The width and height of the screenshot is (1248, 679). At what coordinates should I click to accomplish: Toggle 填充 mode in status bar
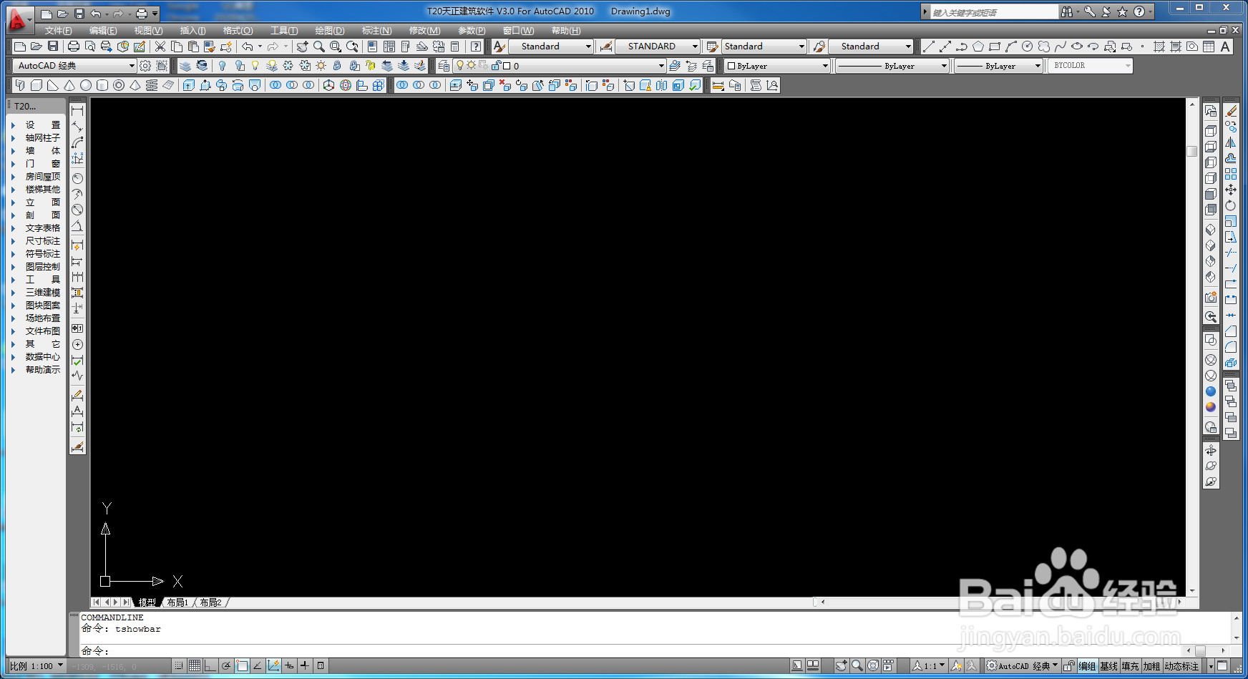click(1131, 666)
